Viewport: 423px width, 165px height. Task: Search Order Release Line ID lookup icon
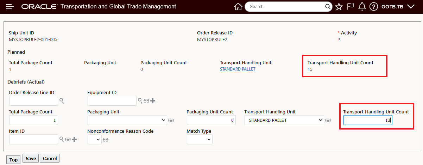coord(62,101)
